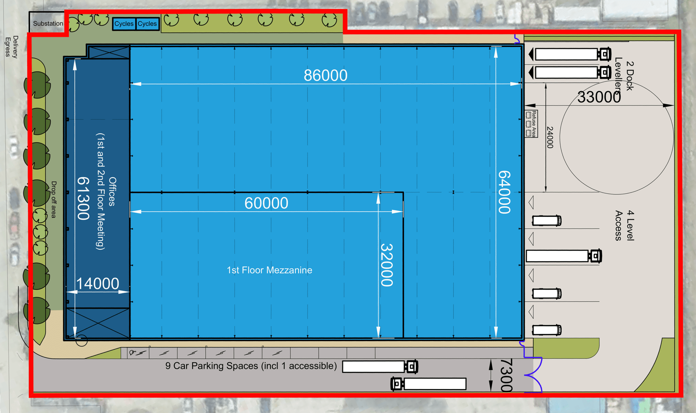Click the topmost articulated lorry at dock levellers
The width and height of the screenshot is (696, 413).
click(x=570, y=54)
